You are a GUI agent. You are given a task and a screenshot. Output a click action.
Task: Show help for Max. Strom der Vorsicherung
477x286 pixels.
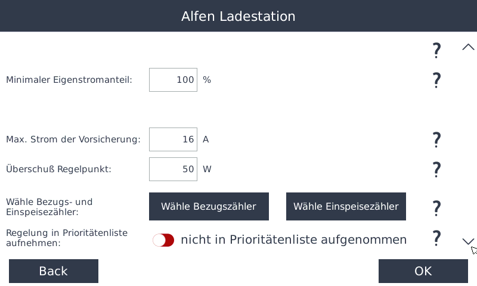coord(436,140)
